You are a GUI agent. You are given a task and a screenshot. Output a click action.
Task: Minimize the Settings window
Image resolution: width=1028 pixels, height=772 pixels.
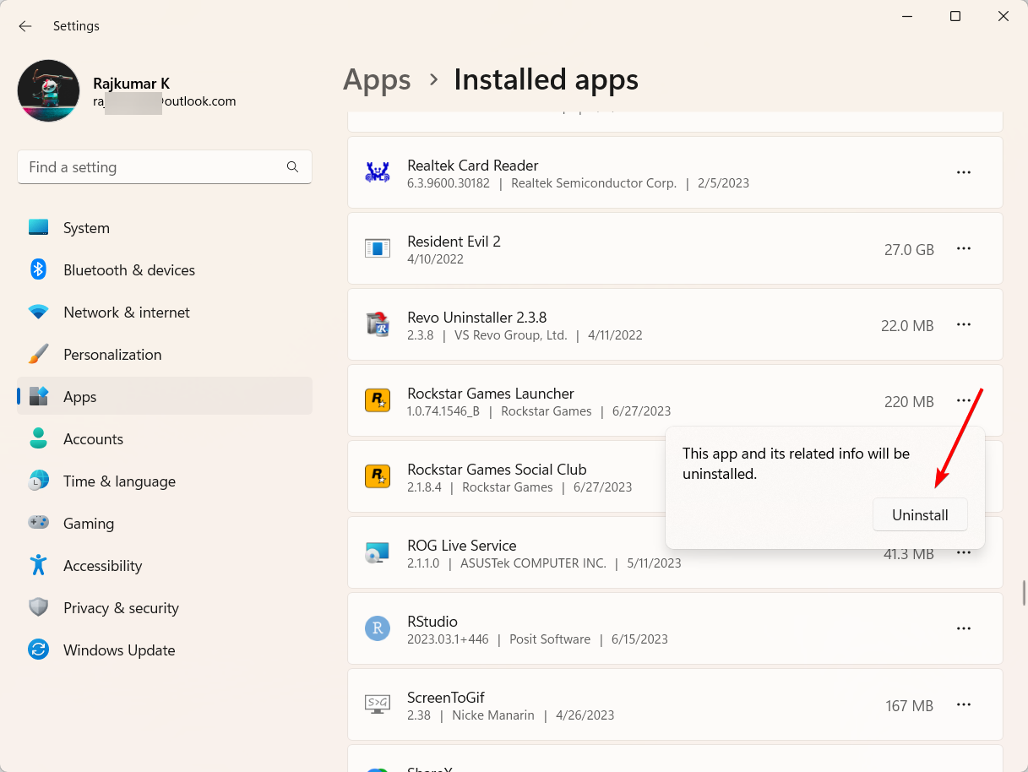click(906, 16)
